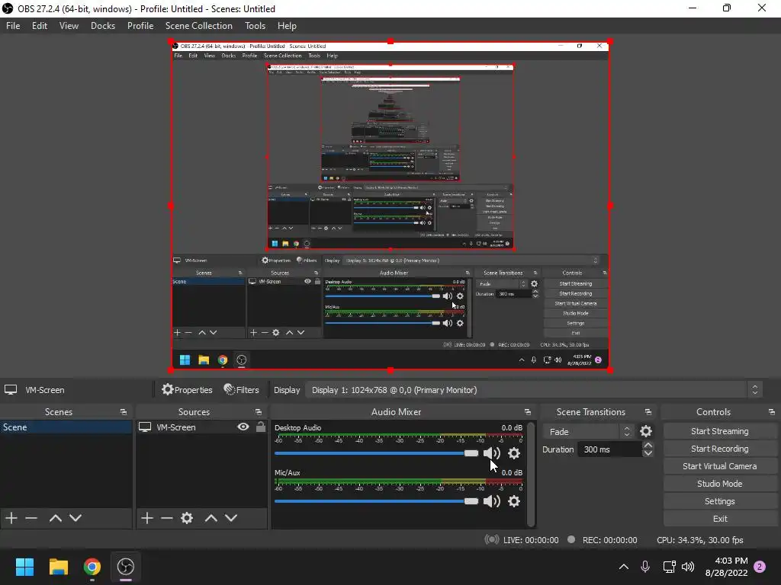This screenshot has height=585, width=781.
Task: Open the Help menu
Action: [287, 26]
